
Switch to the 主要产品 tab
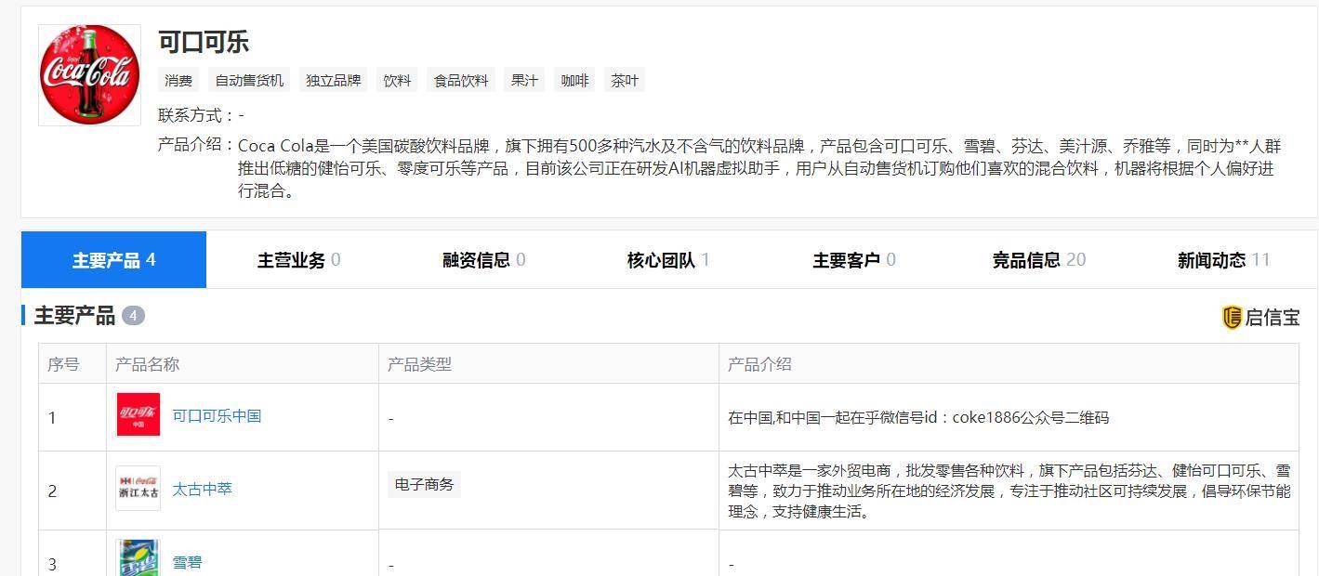(113, 260)
